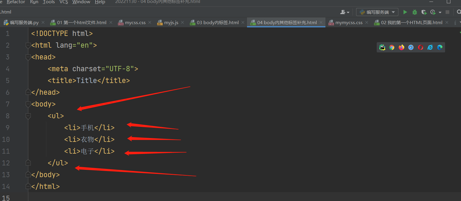Click the gray stop square icon

coord(447,12)
